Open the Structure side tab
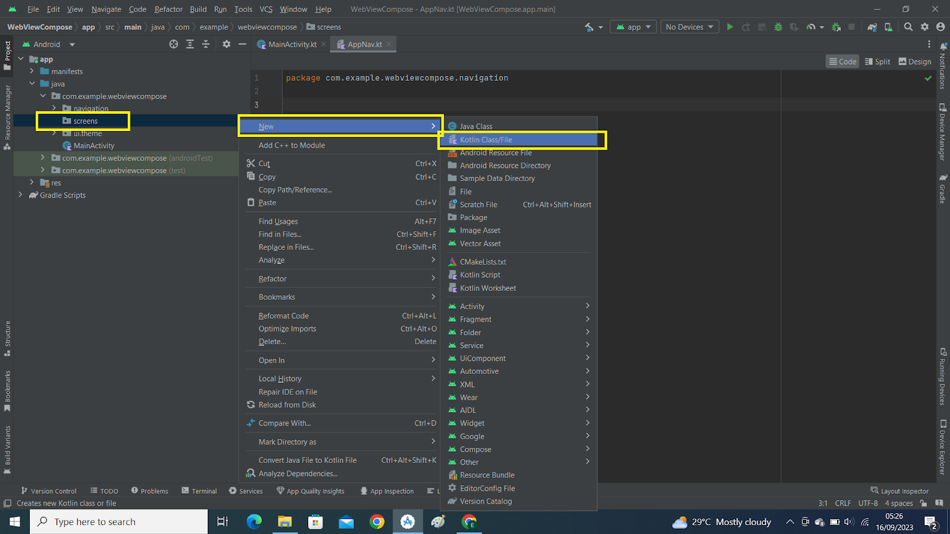950x534 pixels. pos(7,338)
